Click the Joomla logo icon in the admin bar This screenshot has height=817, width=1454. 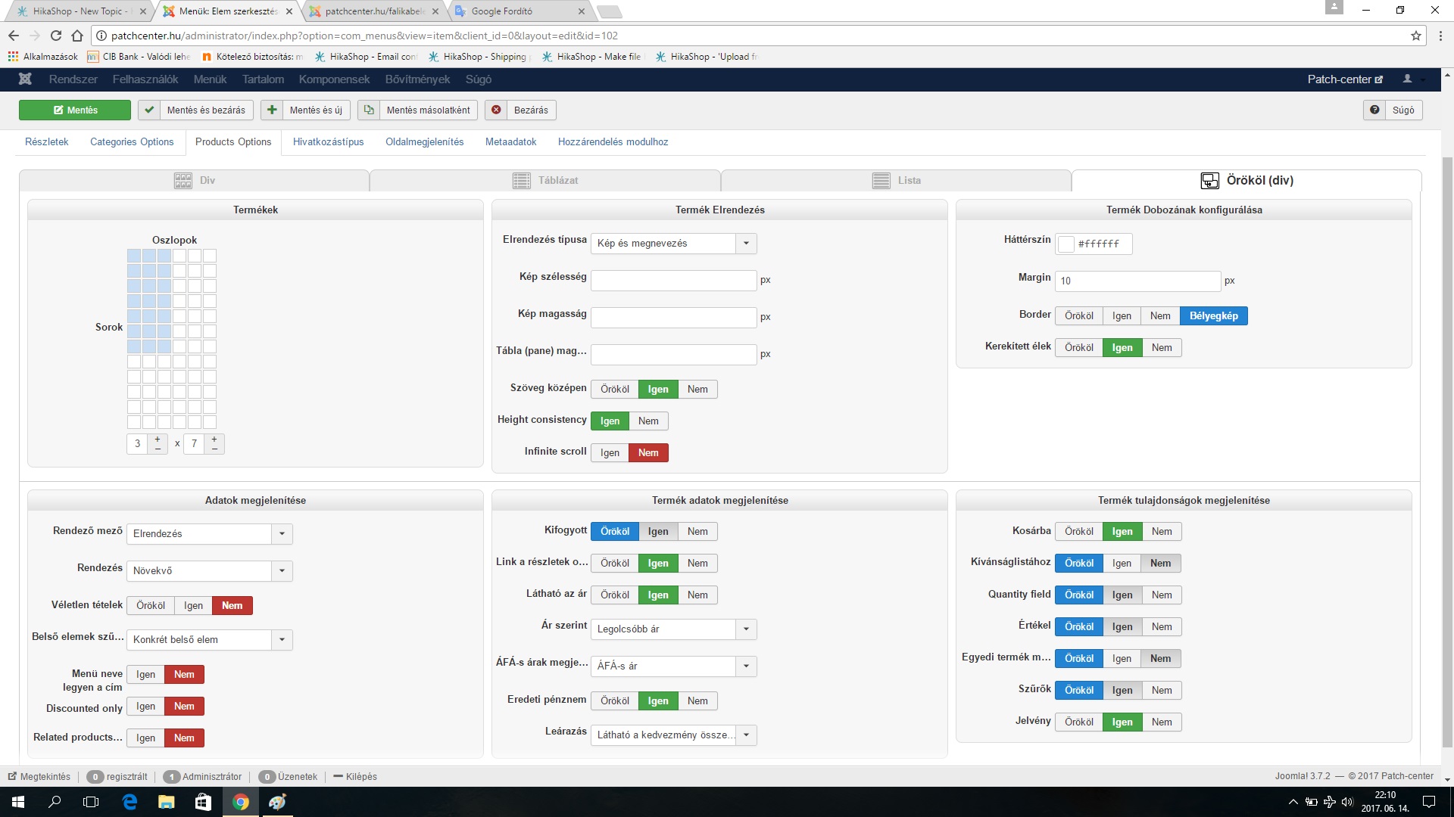(25, 79)
